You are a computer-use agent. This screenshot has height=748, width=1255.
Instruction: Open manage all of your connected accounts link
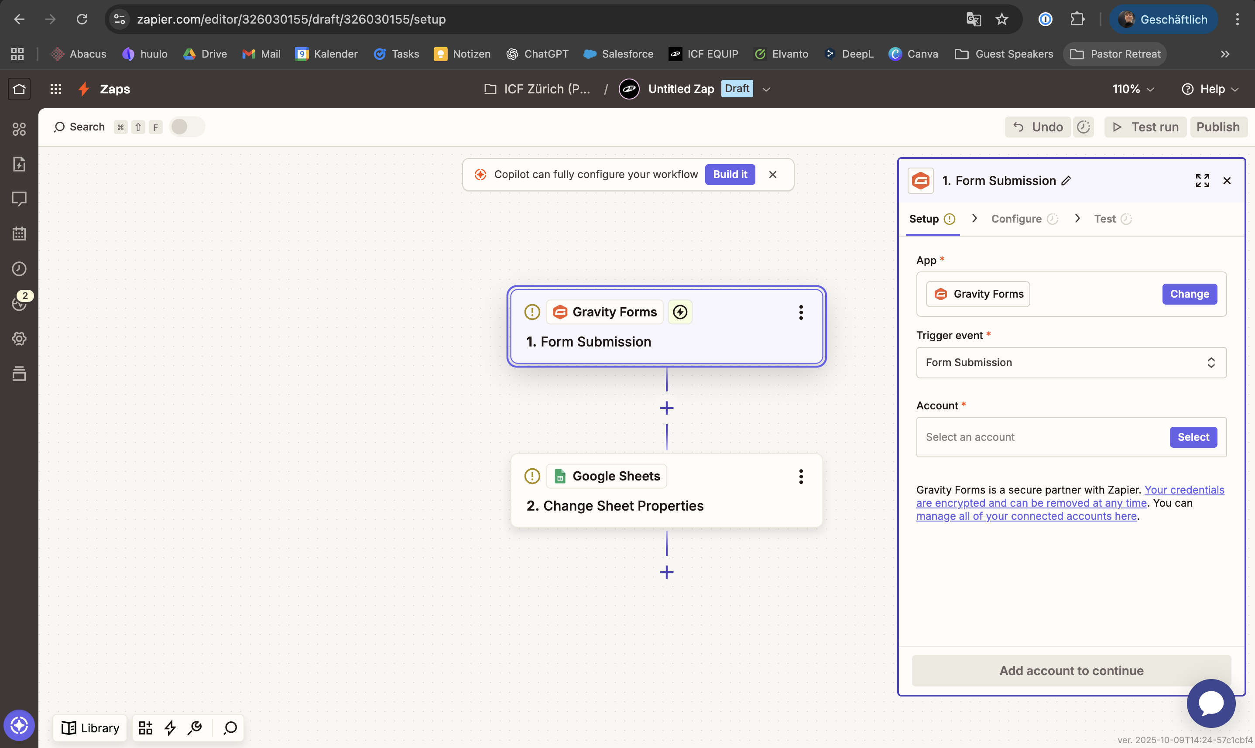(x=1026, y=516)
